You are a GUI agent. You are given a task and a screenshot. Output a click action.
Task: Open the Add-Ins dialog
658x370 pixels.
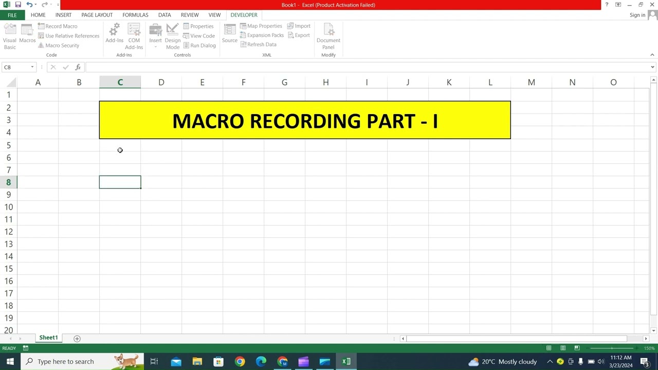coord(114,34)
